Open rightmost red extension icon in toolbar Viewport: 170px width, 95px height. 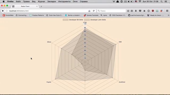(161, 11)
